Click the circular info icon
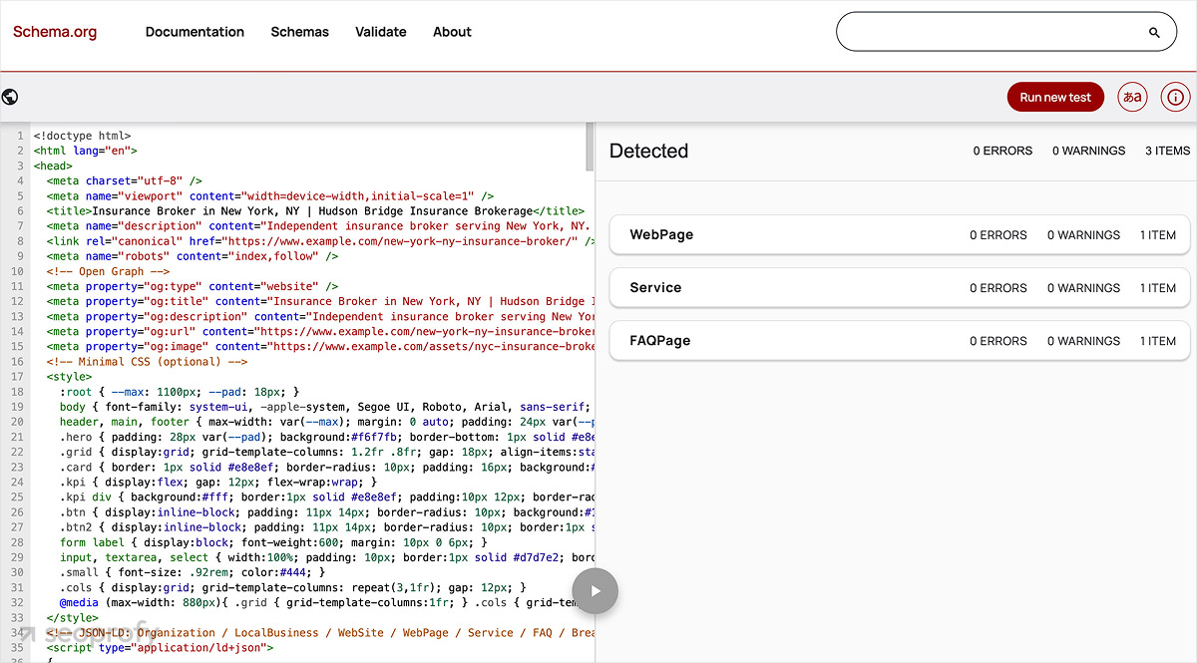 click(x=1176, y=97)
